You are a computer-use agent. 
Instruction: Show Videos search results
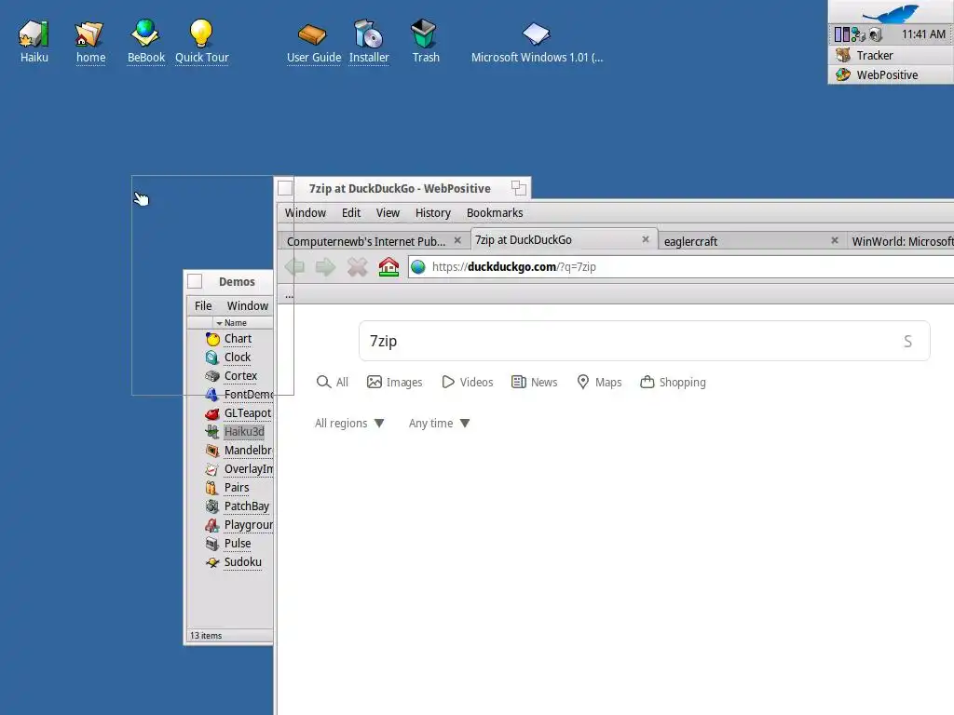point(468,382)
